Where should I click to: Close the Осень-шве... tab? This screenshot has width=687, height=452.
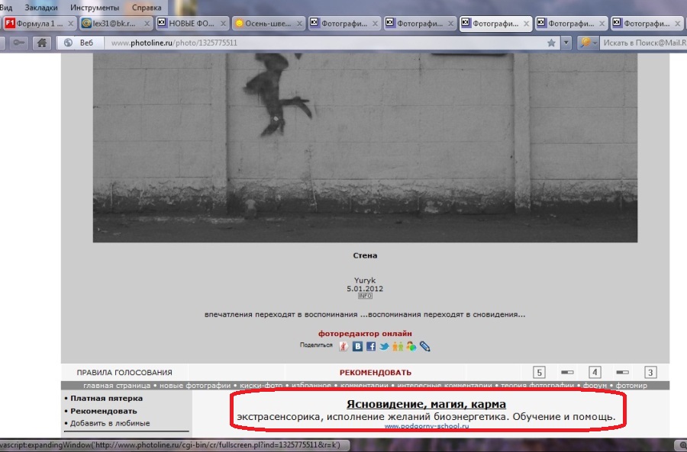(x=299, y=24)
